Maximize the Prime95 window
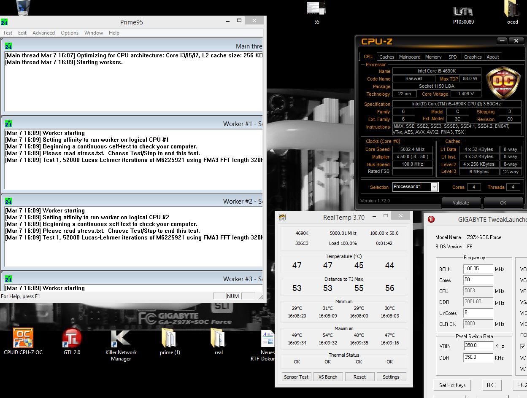Screen dimensions: 527x398 239,20
